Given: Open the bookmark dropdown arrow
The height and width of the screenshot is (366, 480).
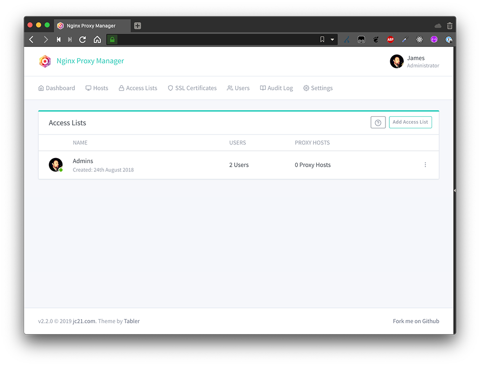Looking at the screenshot, I should pos(332,39).
